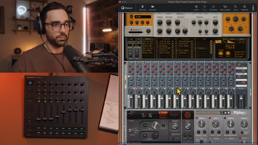
Task: Toggle the Ripley Digital section button
Action: click(225, 118)
